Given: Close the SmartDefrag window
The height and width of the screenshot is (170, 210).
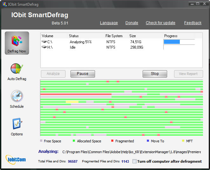Looking at the screenshot, I should tap(204, 4).
